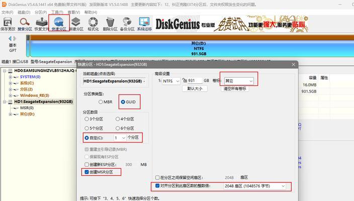Toggle create new ESP partition checkbox
The height and width of the screenshot is (201, 354).
(x=86, y=164)
